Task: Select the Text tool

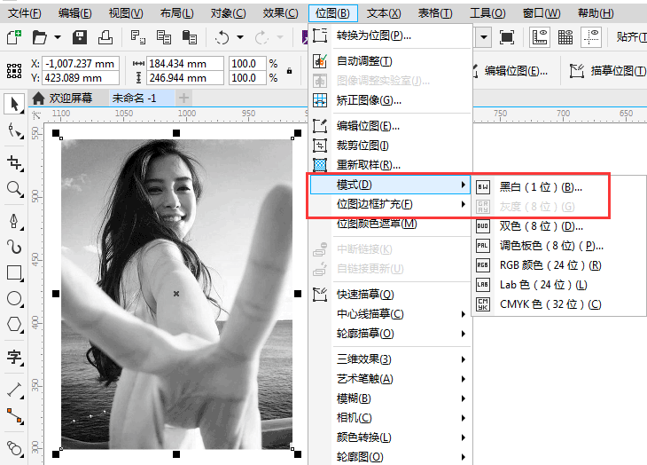Action: tap(15, 357)
